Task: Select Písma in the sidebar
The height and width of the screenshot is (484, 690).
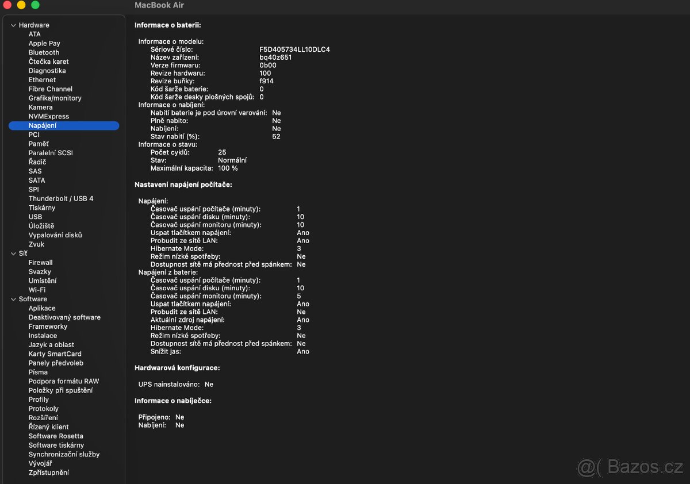Action: pos(38,372)
